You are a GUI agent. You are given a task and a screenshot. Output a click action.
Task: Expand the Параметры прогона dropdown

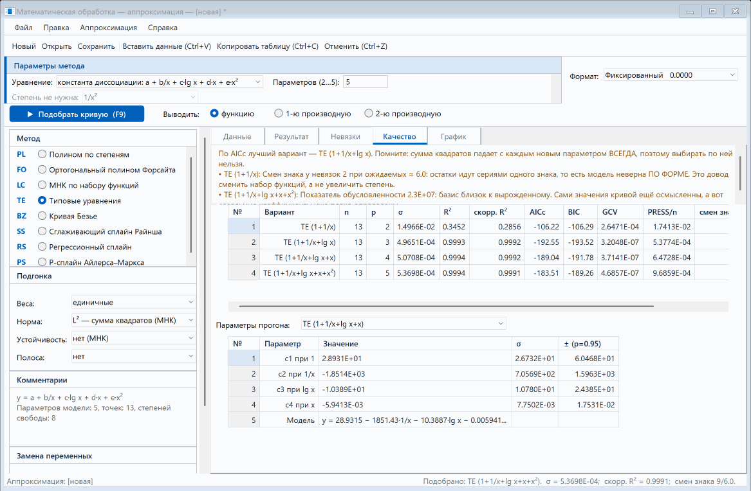[x=403, y=324]
